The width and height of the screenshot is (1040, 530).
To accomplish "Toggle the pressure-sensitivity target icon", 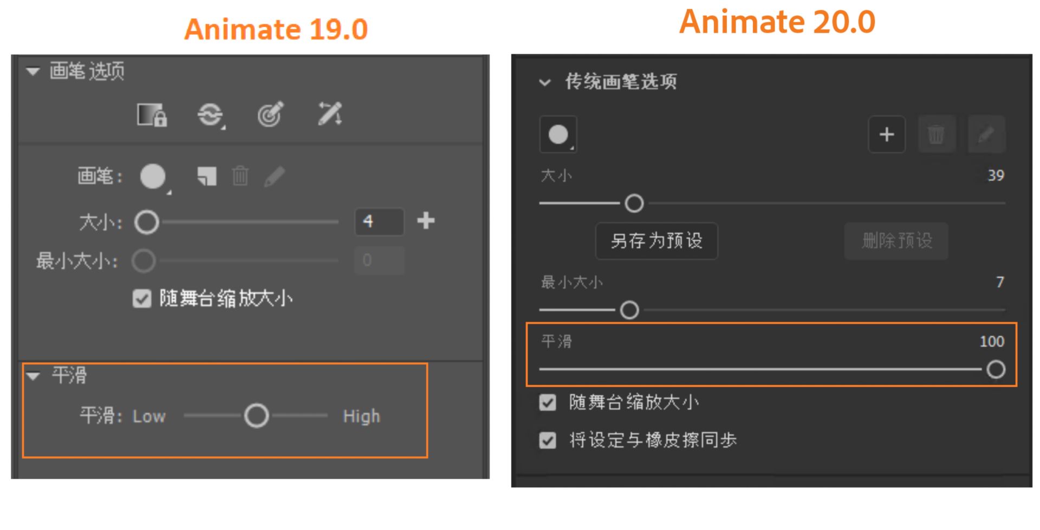I will 270,114.
